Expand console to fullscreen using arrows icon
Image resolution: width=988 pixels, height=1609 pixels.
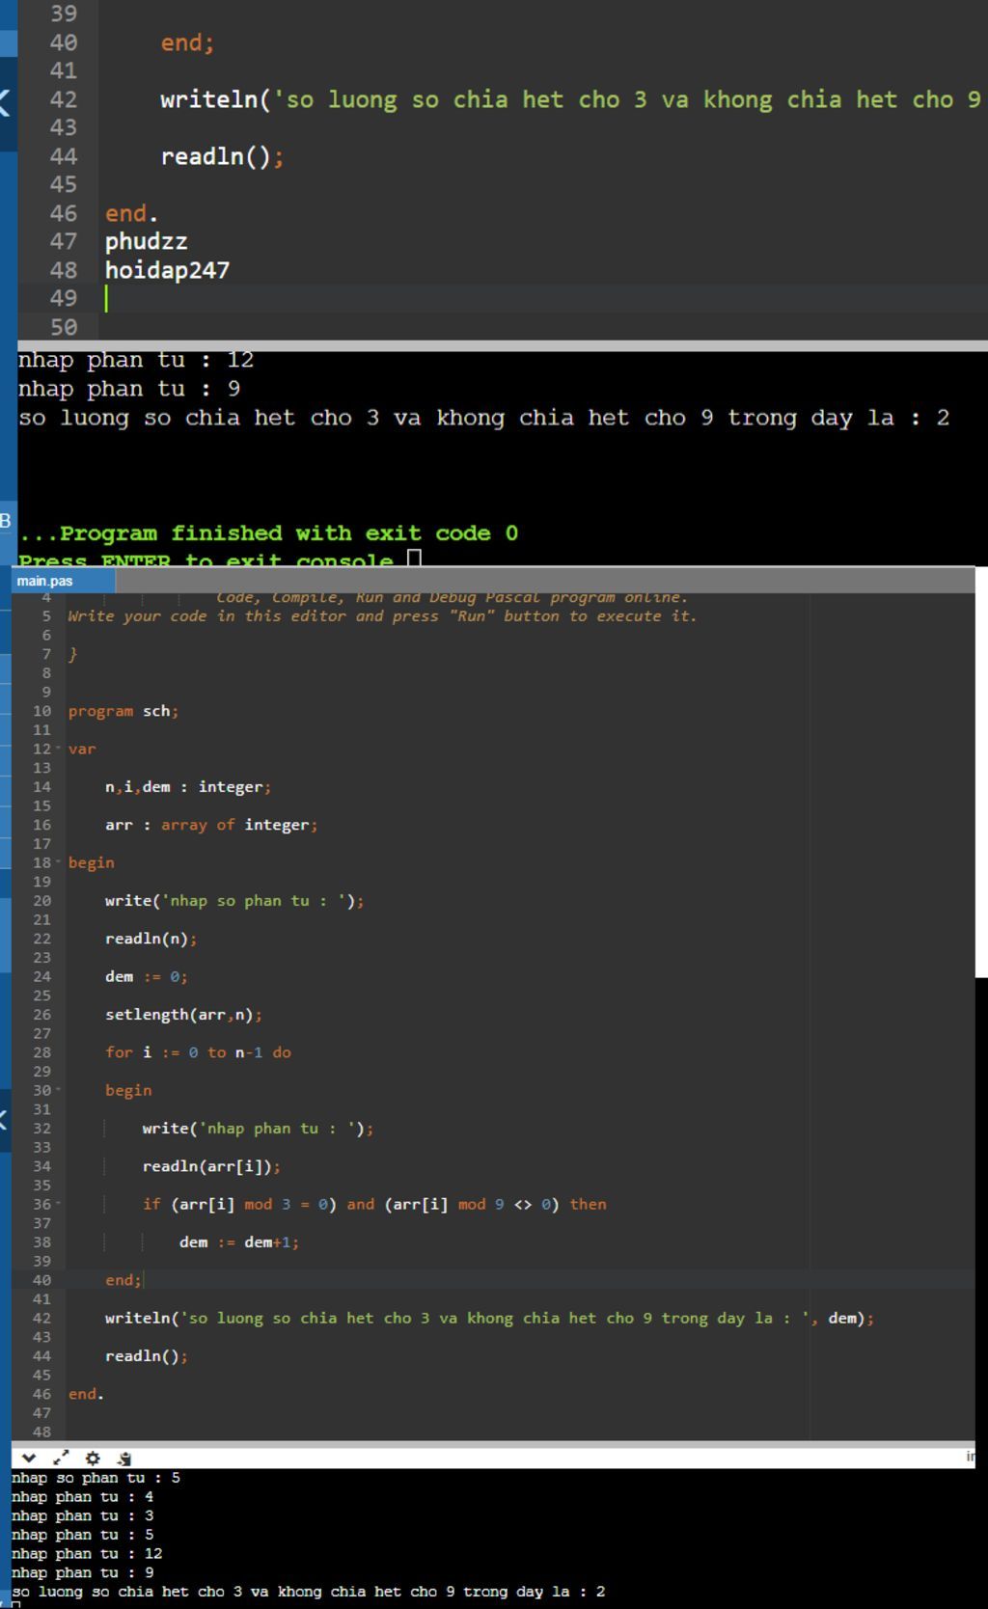click(61, 1459)
